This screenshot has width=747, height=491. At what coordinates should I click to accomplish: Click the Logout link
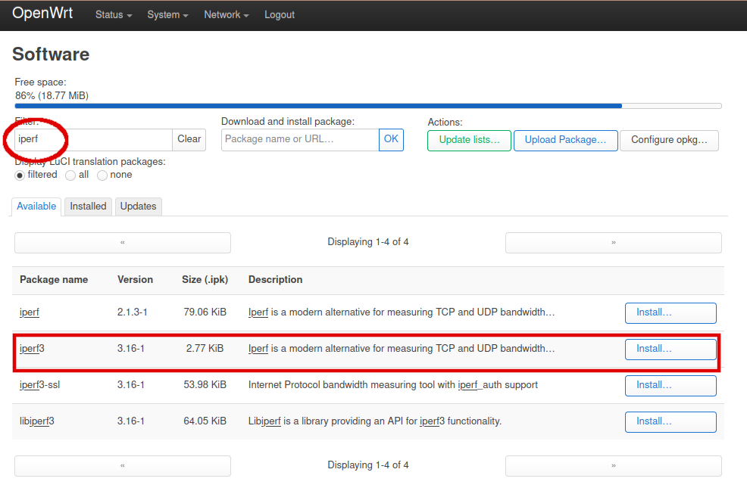tap(280, 15)
